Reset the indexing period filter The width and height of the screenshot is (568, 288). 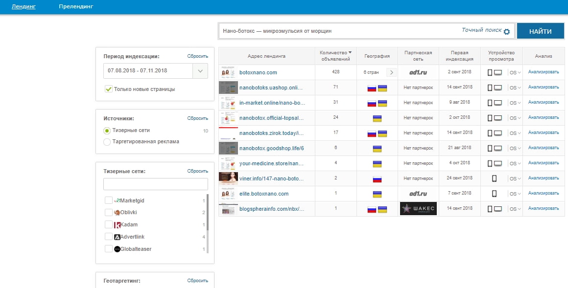(x=197, y=56)
